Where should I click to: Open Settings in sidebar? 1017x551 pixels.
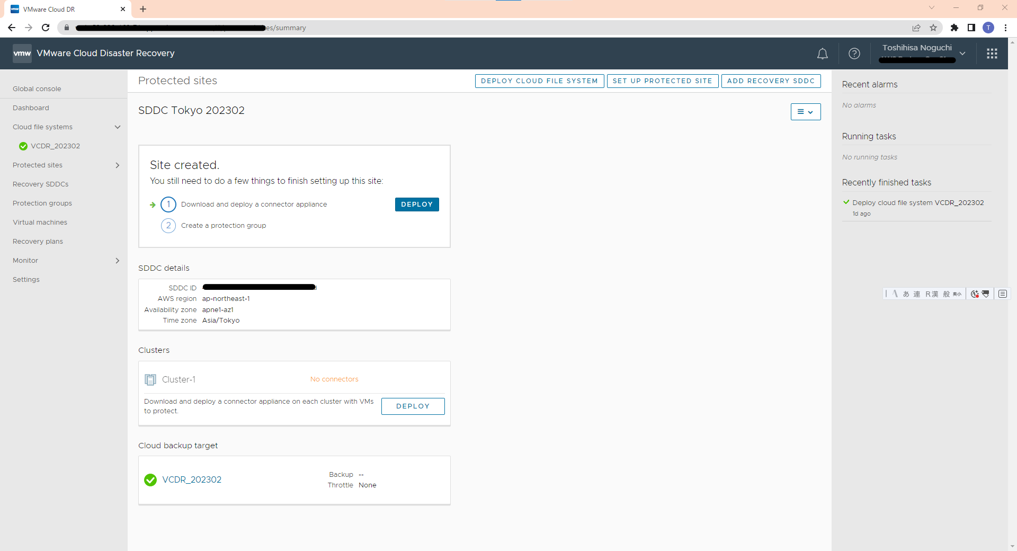point(26,280)
